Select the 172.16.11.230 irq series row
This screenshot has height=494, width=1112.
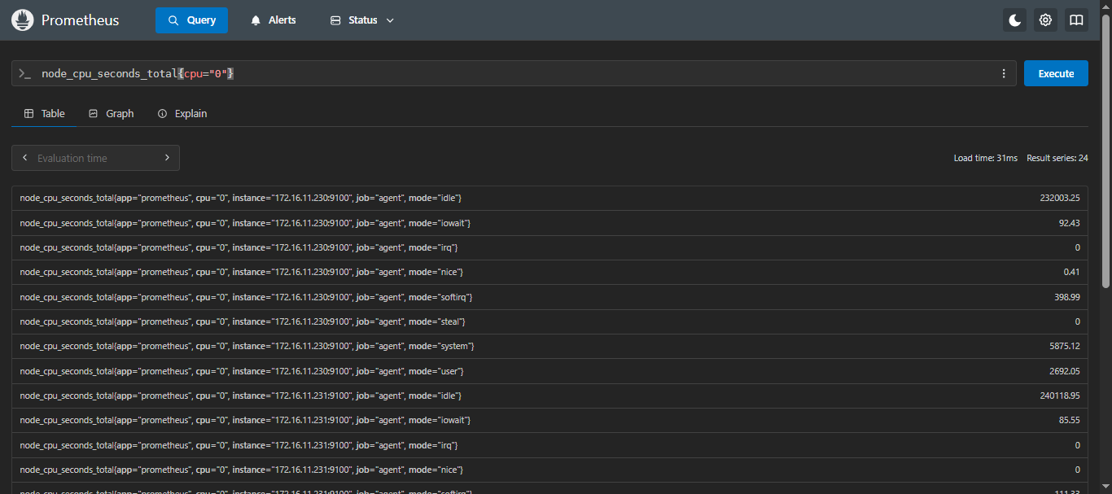549,247
